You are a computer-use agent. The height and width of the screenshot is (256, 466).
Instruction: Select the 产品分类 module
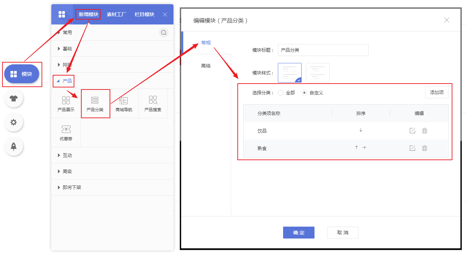click(x=95, y=104)
